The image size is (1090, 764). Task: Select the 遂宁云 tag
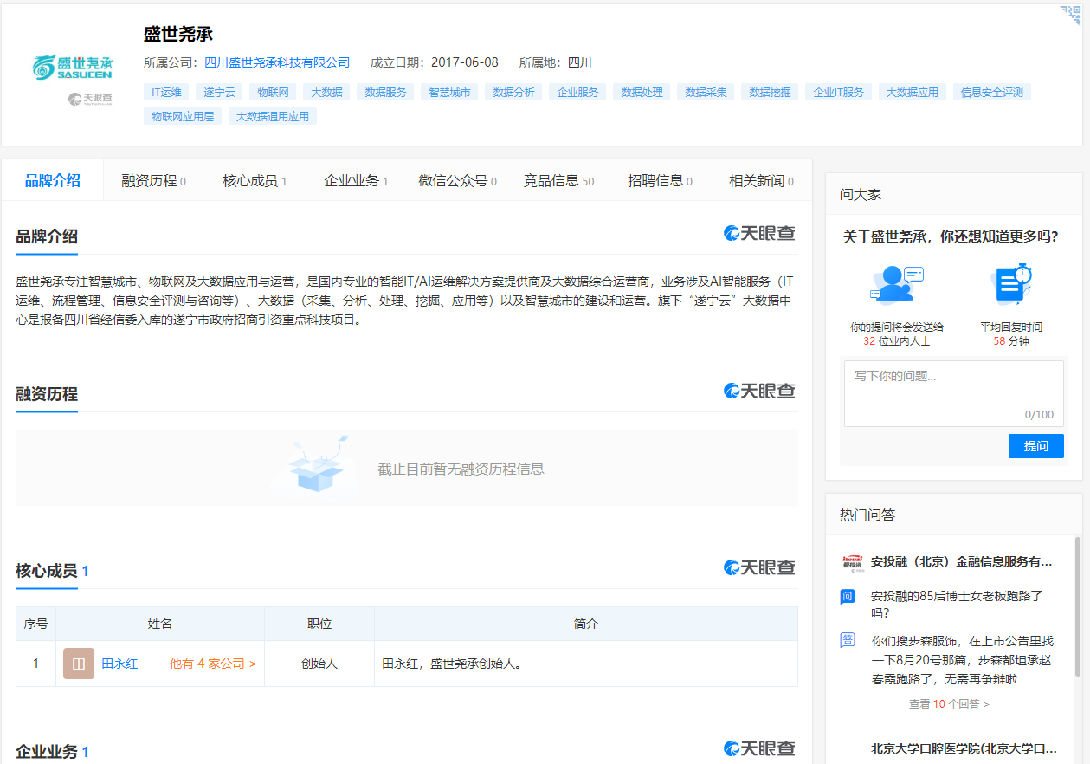coord(219,92)
